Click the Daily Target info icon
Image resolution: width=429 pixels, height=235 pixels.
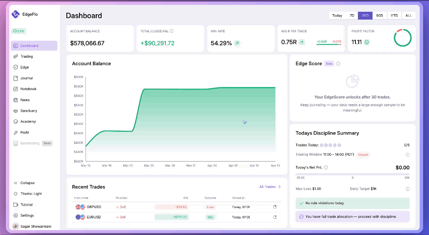408,189
